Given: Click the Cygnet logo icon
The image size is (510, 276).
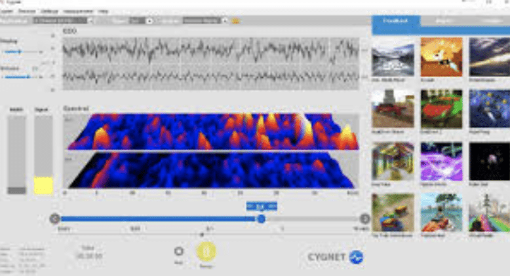Looking at the screenshot, I should click(356, 256).
